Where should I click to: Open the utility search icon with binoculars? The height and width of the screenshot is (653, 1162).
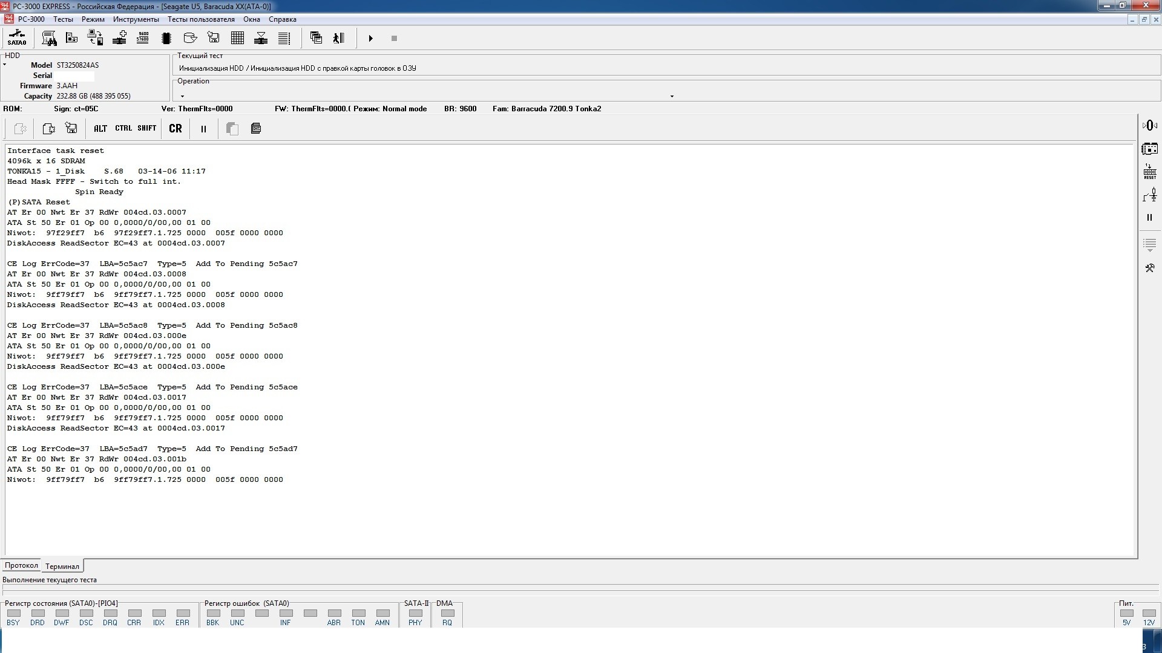(49, 38)
